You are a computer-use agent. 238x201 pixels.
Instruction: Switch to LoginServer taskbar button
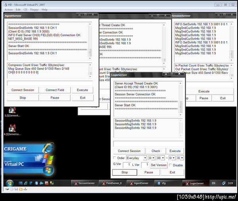(x=195, y=183)
